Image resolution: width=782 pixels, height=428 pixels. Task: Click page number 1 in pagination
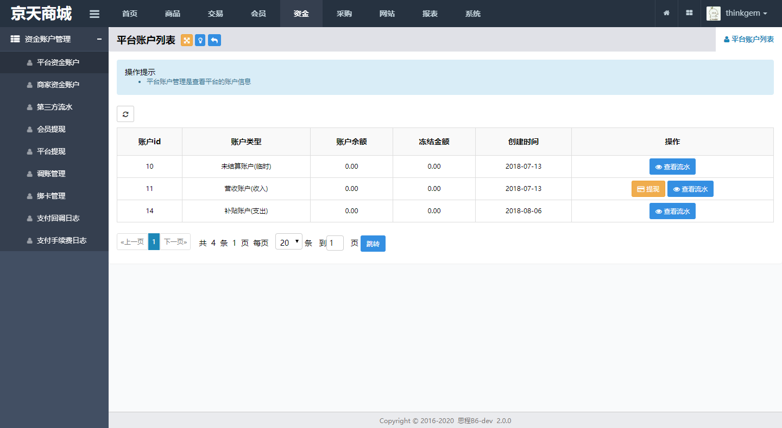154,242
